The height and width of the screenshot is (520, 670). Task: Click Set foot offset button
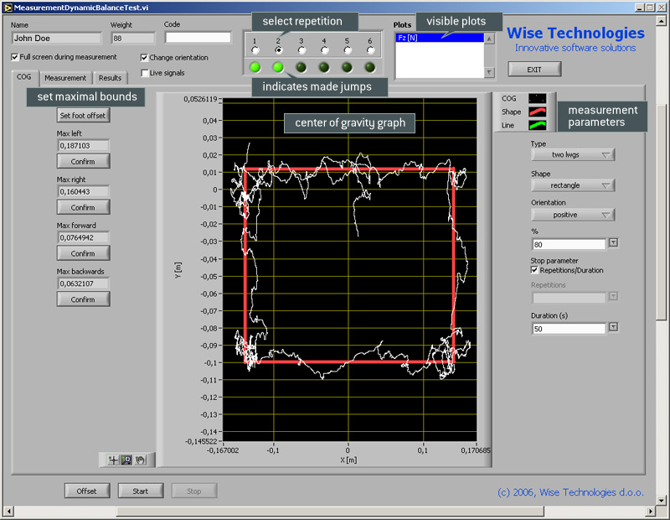tap(83, 116)
